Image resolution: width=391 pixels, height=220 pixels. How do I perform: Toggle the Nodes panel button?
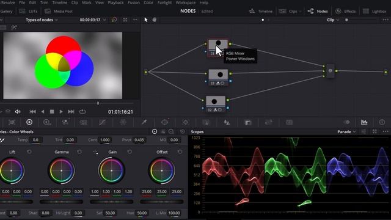click(318, 11)
